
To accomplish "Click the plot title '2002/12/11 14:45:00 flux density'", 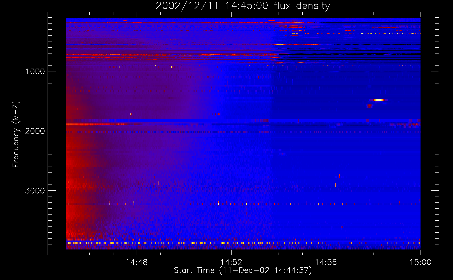I will 243,6.
